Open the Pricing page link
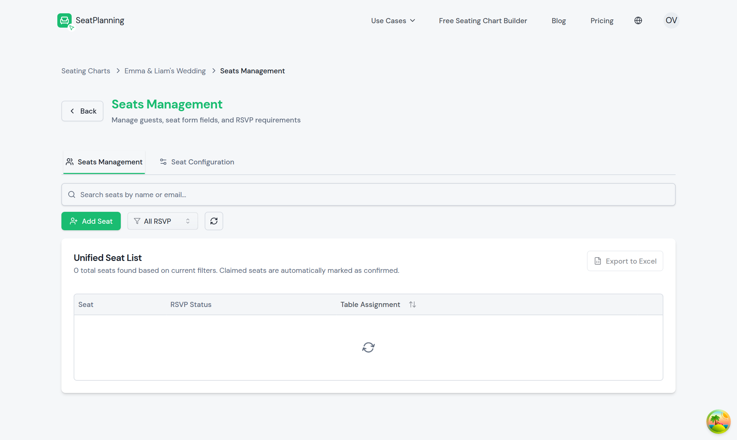The width and height of the screenshot is (737, 440). coord(602,21)
